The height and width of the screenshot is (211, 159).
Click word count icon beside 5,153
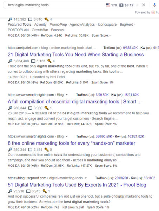click(x=33, y=61)
